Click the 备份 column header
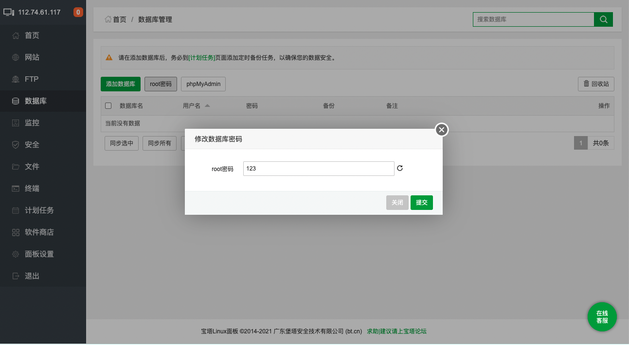 pos(329,105)
